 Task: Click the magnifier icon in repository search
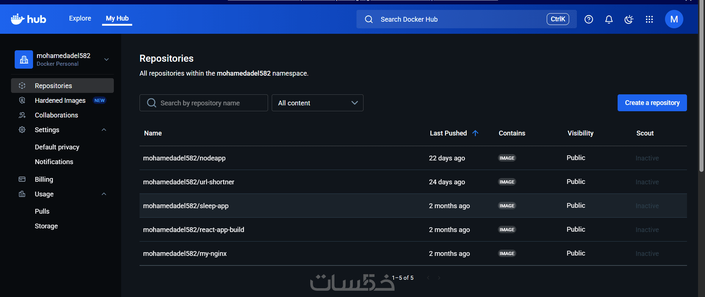(151, 103)
